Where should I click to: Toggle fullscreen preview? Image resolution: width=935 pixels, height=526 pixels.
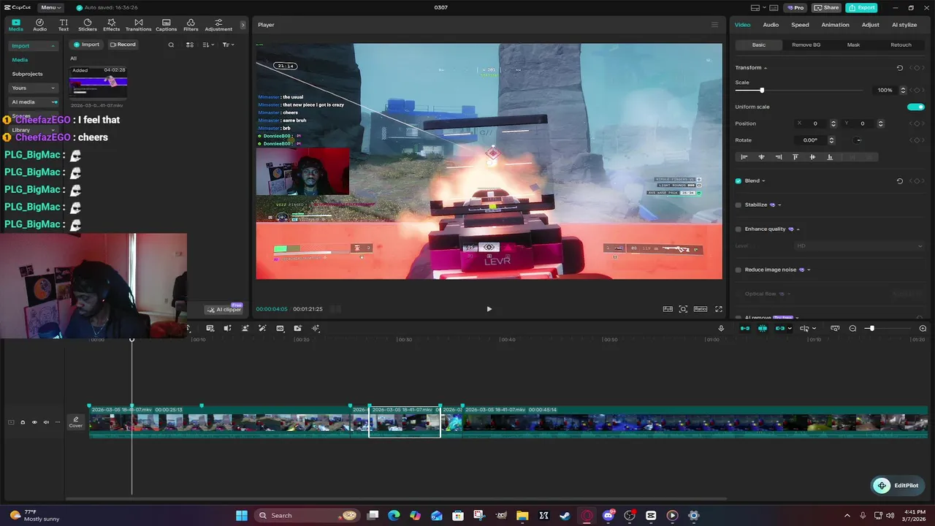click(x=719, y=309)
